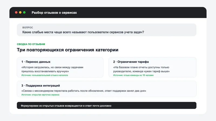The height and width of the screenshot is (121, 216).
Task: Click the window title «Разбор отзывов о сервисах»
Action: (x=54, y=13)
